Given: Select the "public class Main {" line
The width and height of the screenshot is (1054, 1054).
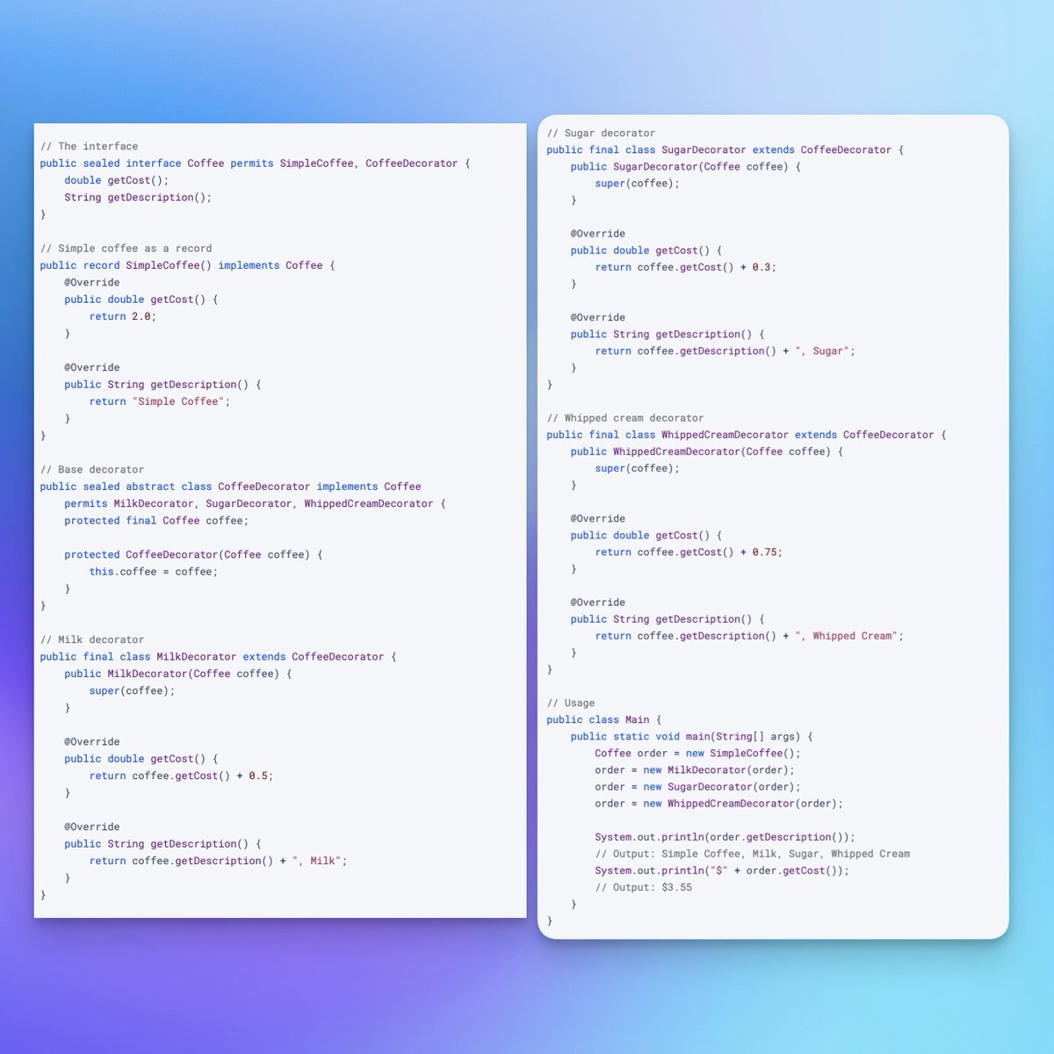Looking at the screenshot, I should 603,720.
